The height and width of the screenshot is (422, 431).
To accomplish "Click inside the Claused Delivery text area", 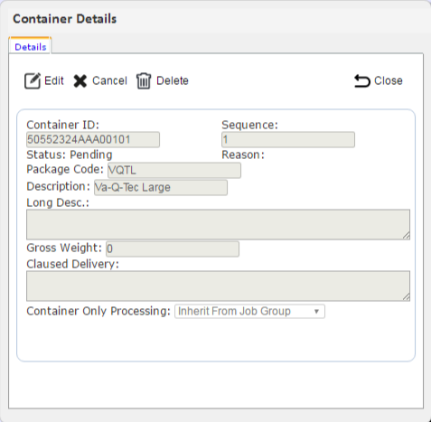I will 218,286.
